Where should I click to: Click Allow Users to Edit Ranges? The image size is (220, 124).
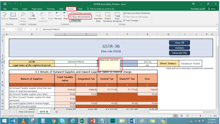(136, 17)
